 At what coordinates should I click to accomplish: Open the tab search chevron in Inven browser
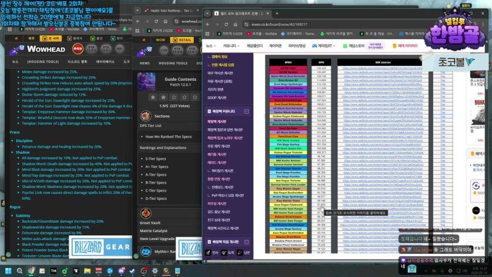(x=208, y=13)
